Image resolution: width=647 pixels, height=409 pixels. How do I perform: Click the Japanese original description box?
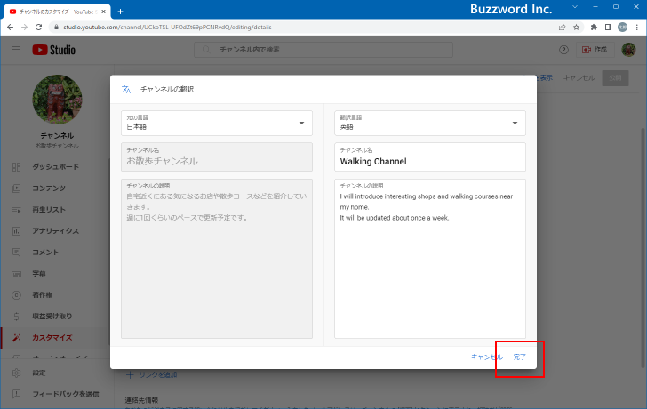[217, 259]
